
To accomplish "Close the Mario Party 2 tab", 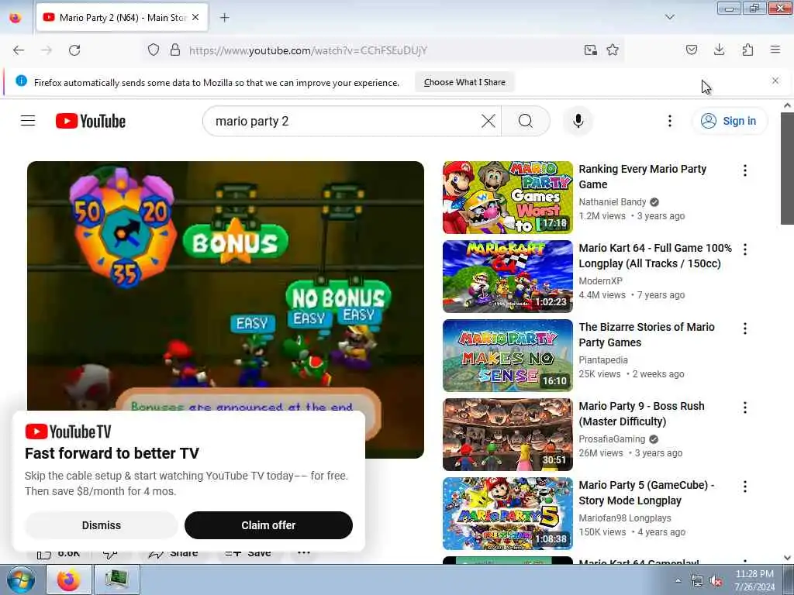I will pyautogui.click(x=195, y=18).
